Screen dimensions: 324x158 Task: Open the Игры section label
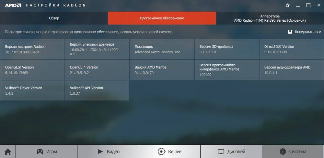[52, 152]
